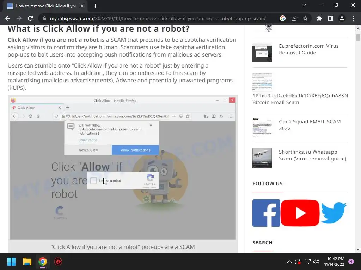Click page vertical scrollbar thumb
This screenshot has width=361, height=270.
pos(358,37)
